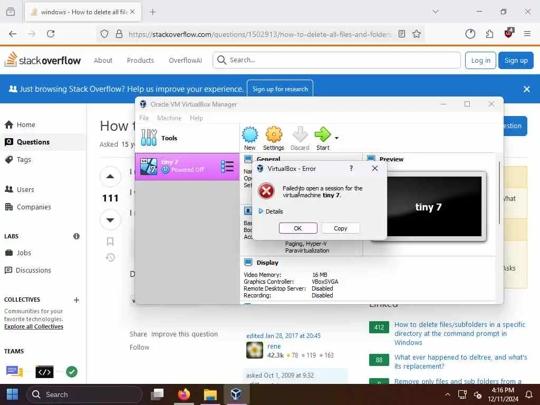This screenshot has width=540, height=405.
Task: Click Follow link under question
Action: (x=139, y=347)
